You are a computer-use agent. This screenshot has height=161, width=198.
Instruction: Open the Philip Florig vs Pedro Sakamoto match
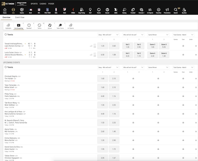point(13,95)
